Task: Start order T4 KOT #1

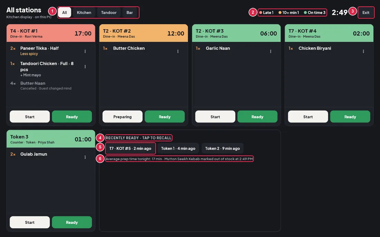Action: point(30,117)
